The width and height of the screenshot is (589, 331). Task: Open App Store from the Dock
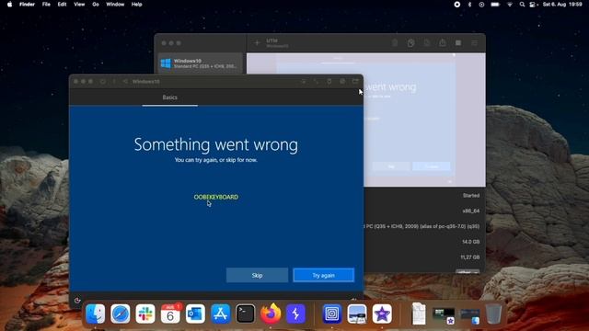221,314
